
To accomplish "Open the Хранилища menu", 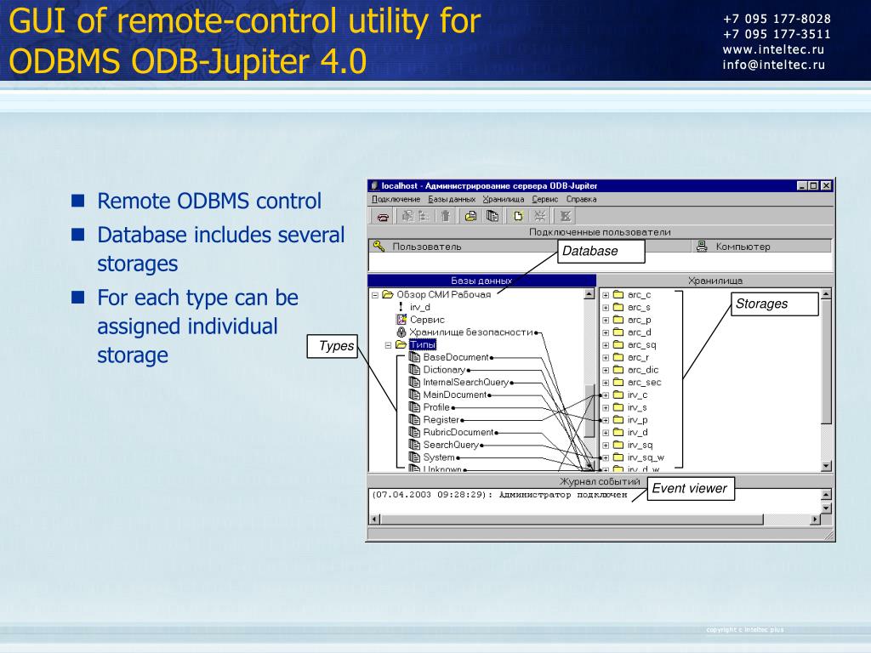I will point(504,199).
